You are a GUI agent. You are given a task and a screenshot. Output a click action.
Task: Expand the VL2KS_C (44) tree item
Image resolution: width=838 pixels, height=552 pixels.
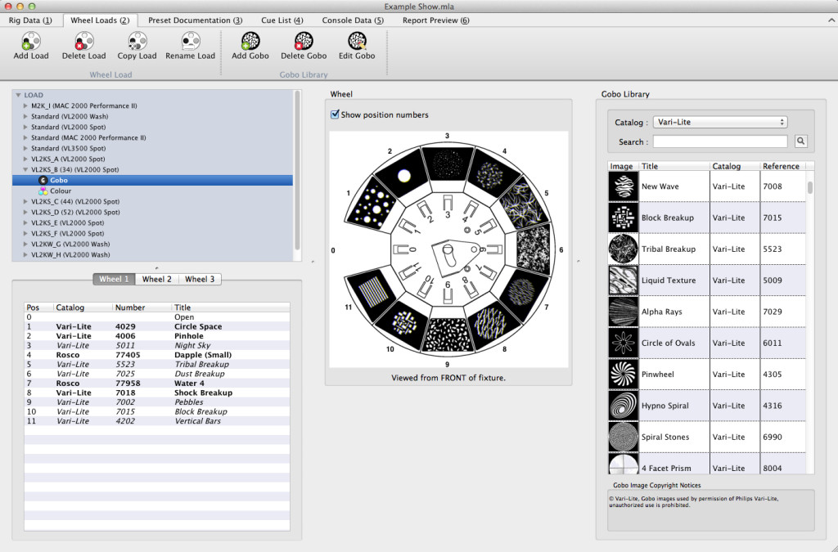[25, 201]
